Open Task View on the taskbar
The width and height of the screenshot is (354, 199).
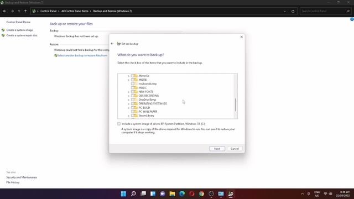[143, 194]
